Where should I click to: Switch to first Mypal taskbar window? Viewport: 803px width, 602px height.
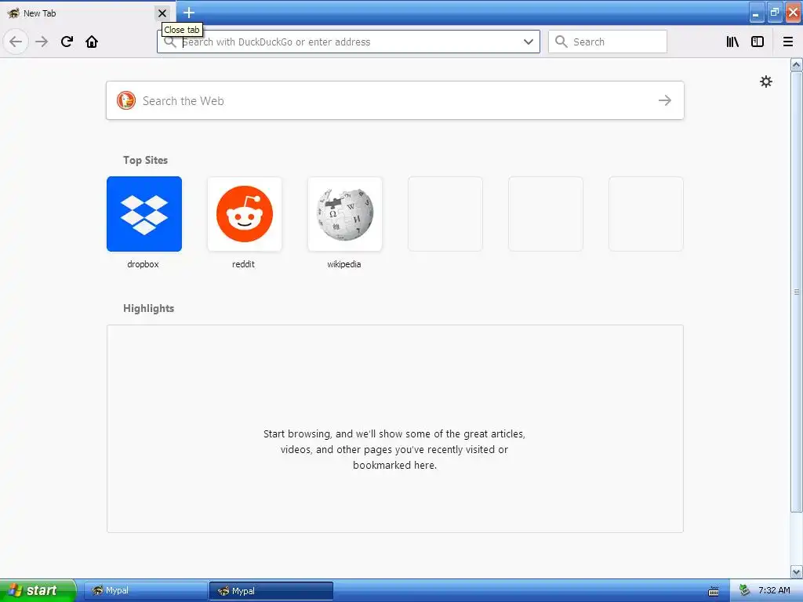(x=145, y=591)
